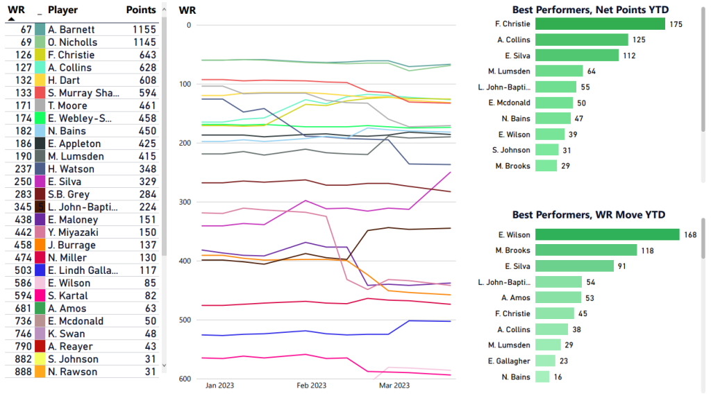Click A. Collins bar in Net Points chart
Screen dimensions: 711x405
click(582, 40)
